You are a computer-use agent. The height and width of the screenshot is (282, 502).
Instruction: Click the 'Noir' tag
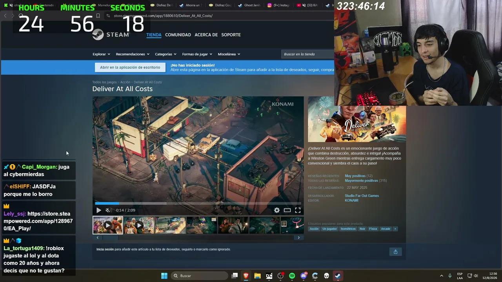point(362,229)
